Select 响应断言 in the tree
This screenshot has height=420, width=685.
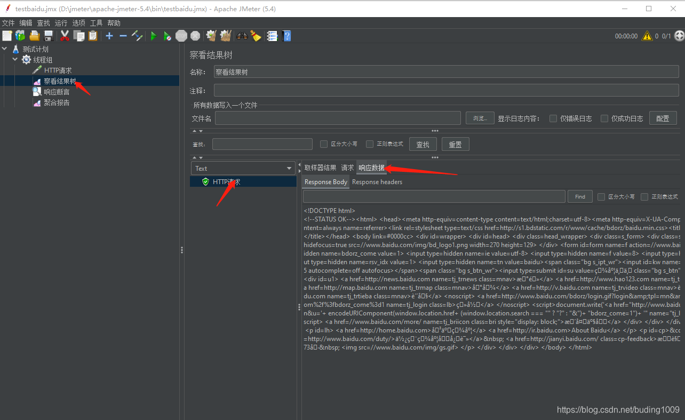click(x=57, y=92)
